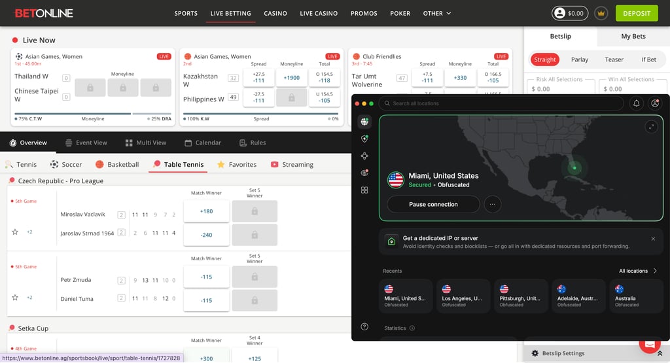Select Teaser bet type
The image size is (670, 363).
coord(614,60)
